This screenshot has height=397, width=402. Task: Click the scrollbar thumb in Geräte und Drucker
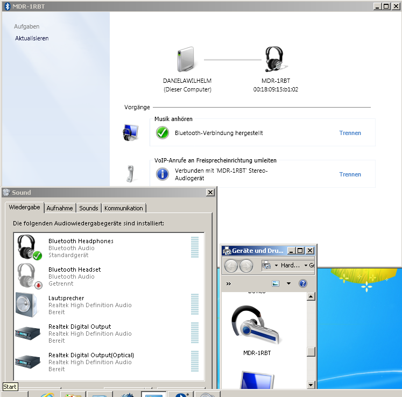pos(311,352)
